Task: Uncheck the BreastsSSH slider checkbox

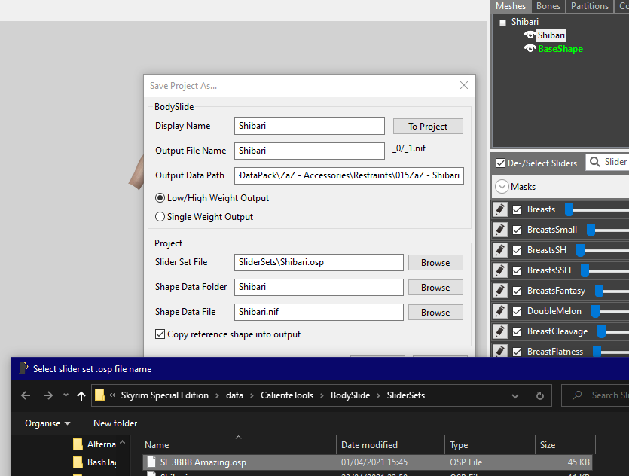Action: 517,270
